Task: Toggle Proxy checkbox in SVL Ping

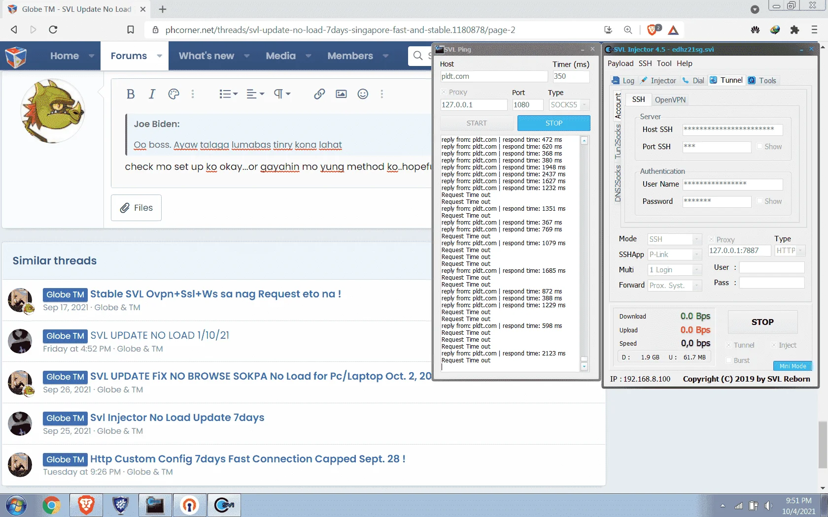Action: click(444, 92)
